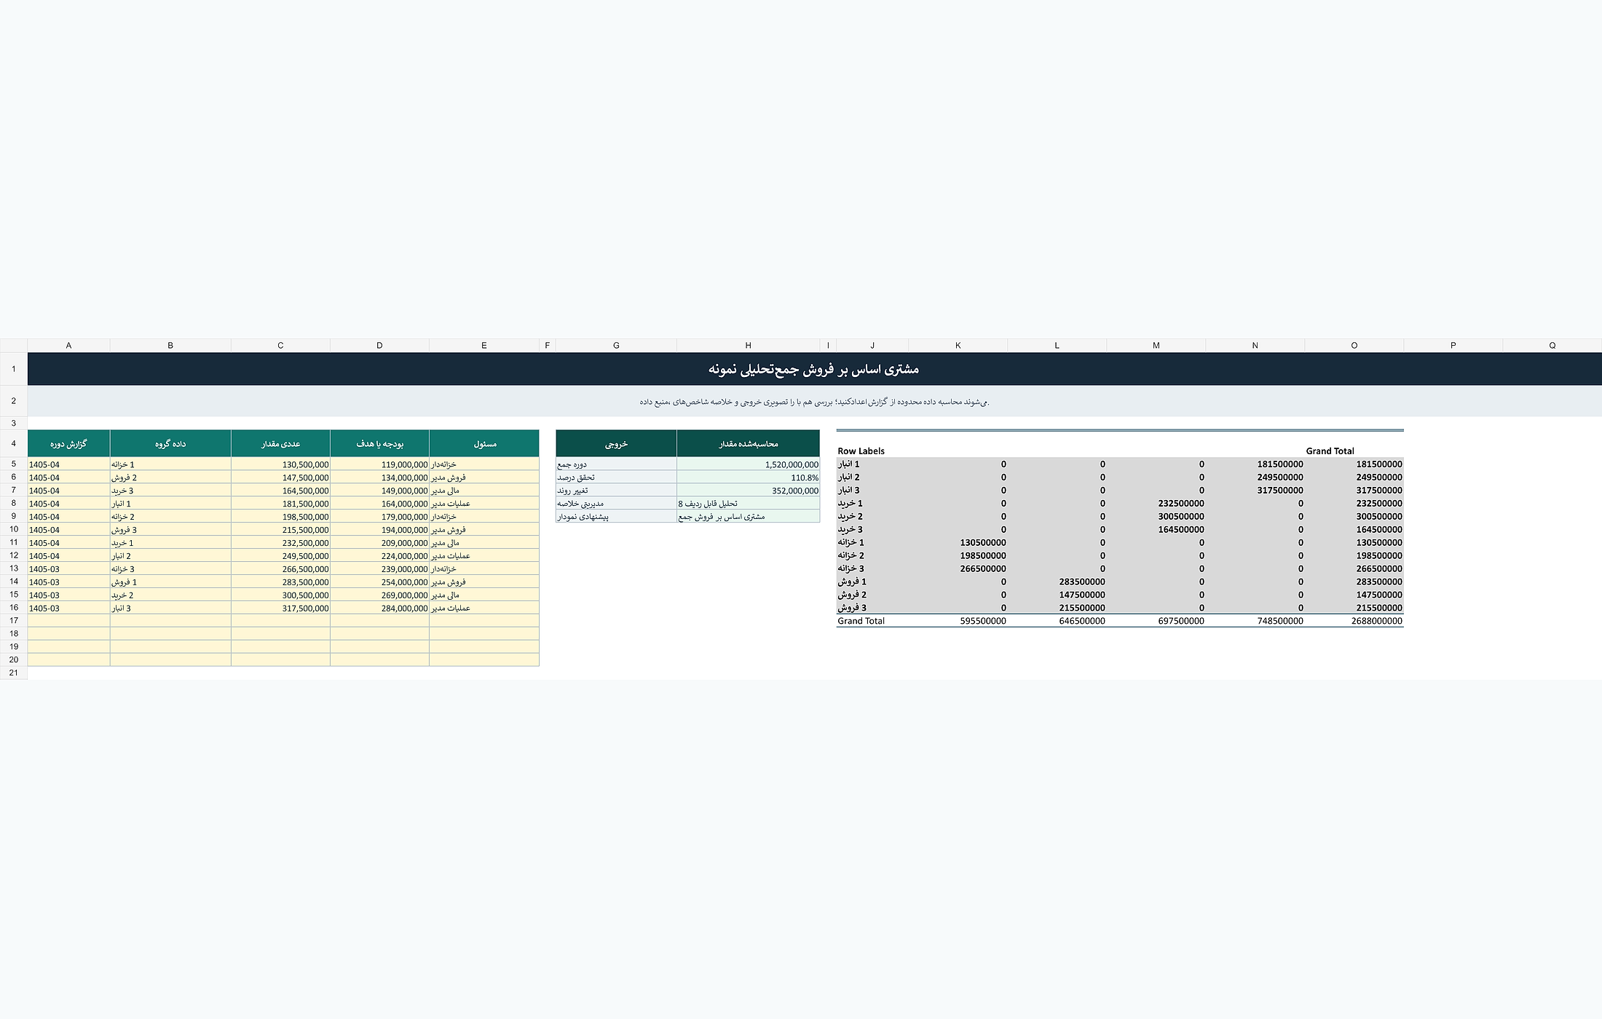Click summary label 'تحقق درصد'

coord(616,477)
